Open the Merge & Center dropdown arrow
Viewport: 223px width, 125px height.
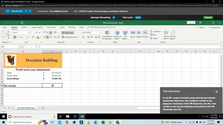tap(80, 37)
